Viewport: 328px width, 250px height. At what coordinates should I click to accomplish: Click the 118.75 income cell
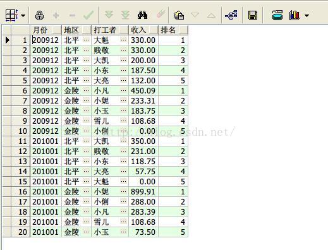pos(143,162)
